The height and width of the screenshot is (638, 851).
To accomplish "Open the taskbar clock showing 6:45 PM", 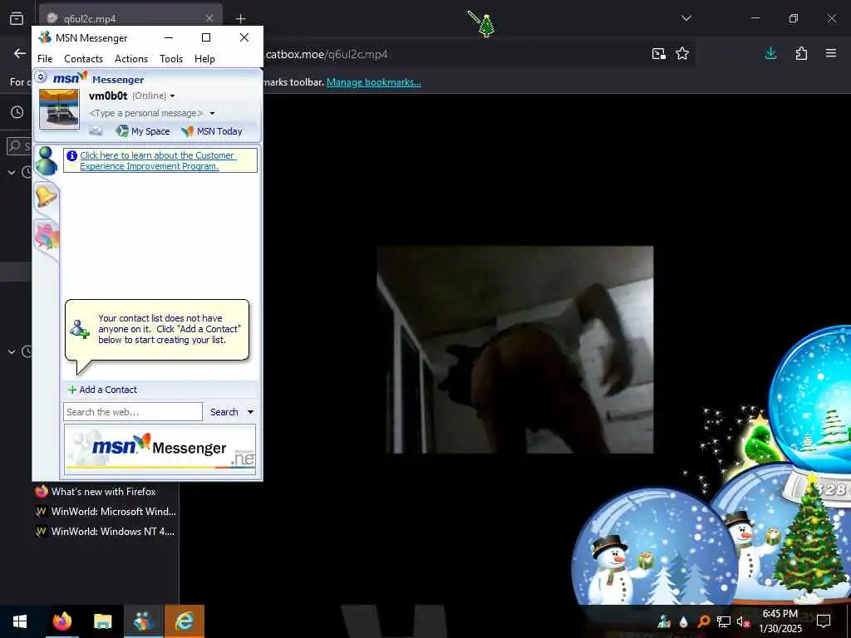I will pos(780,621).
